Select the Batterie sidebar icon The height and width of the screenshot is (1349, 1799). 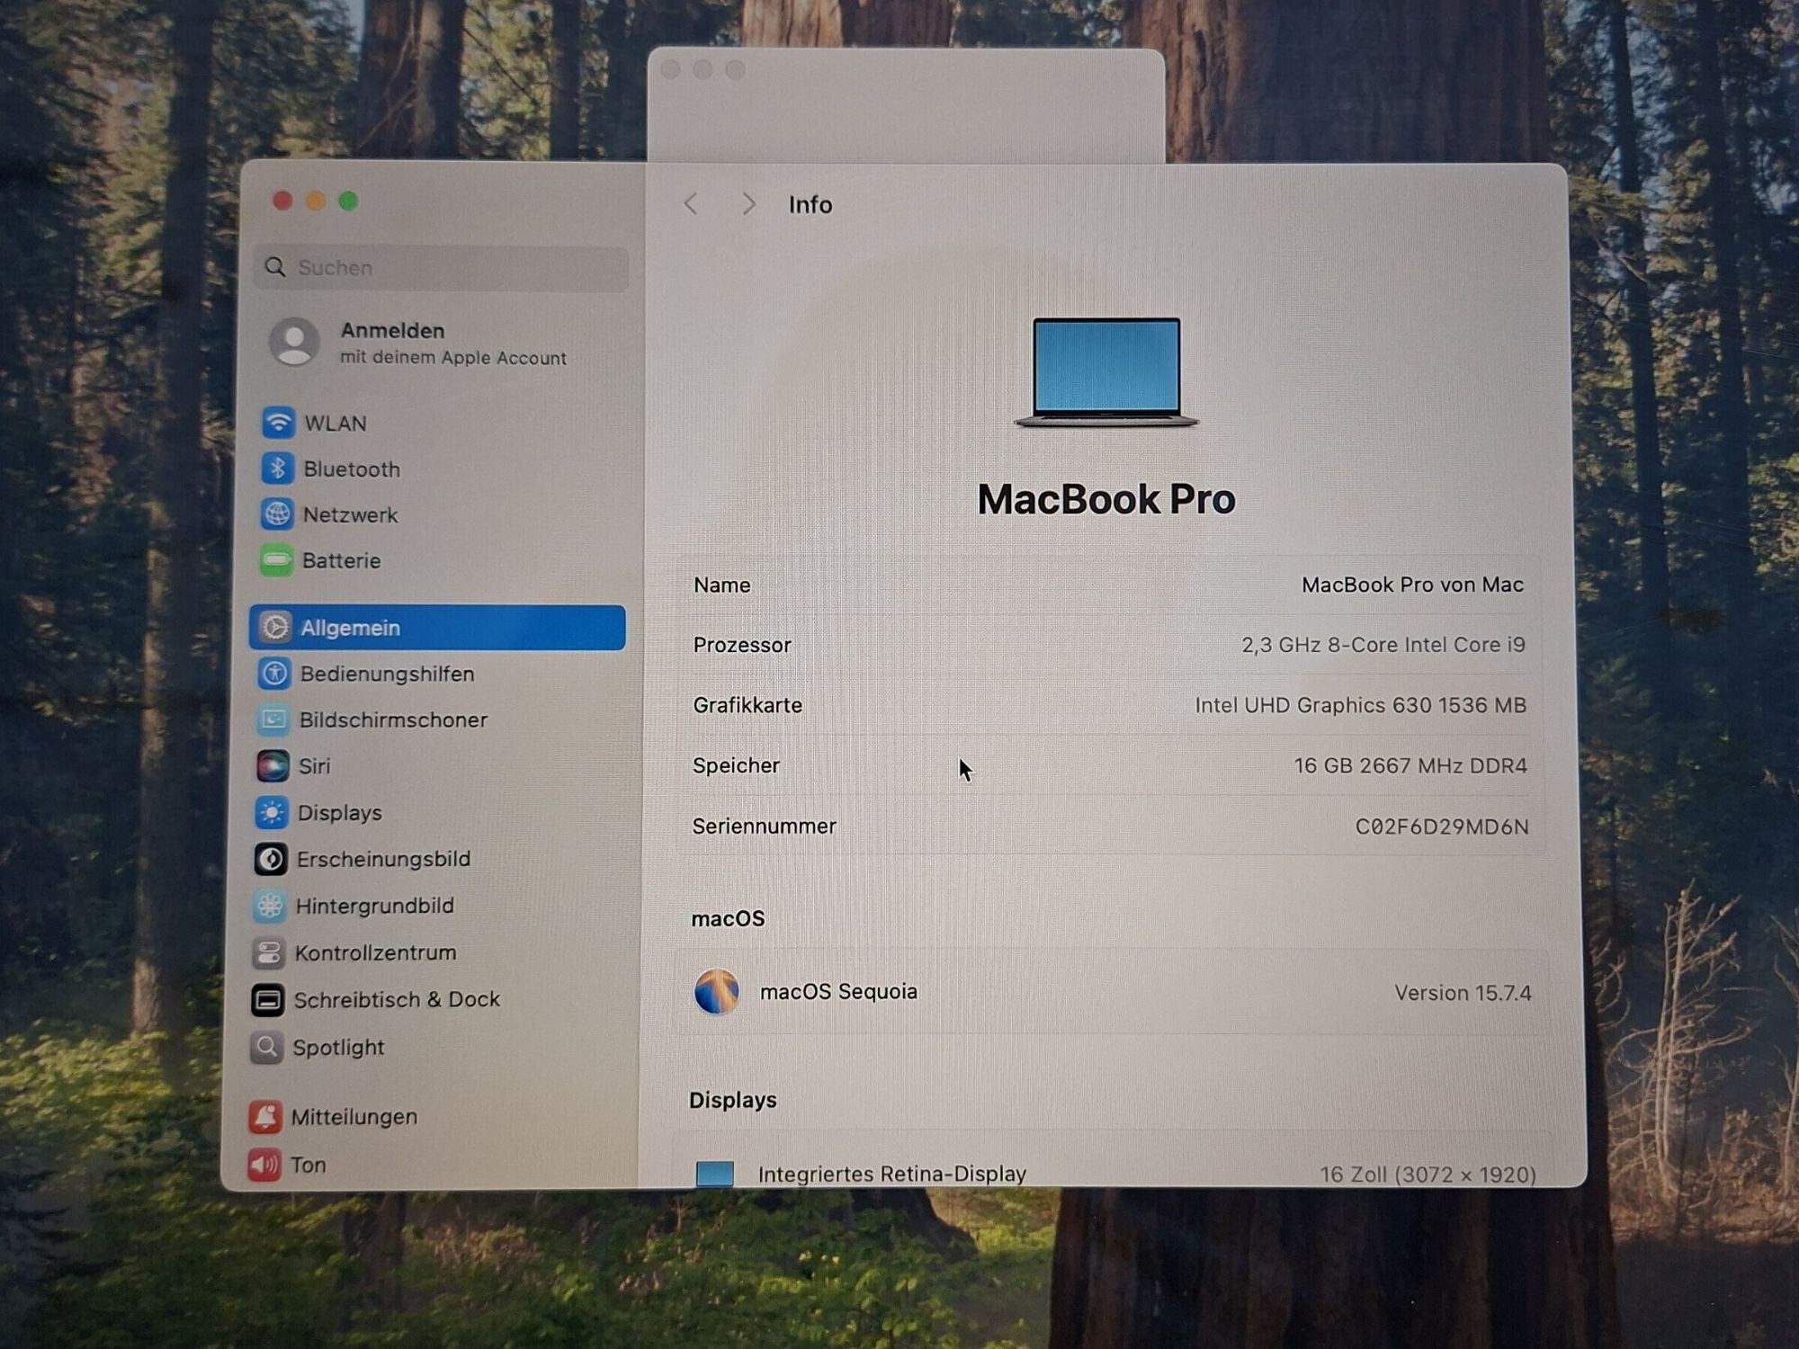click(x=276, y=559)
